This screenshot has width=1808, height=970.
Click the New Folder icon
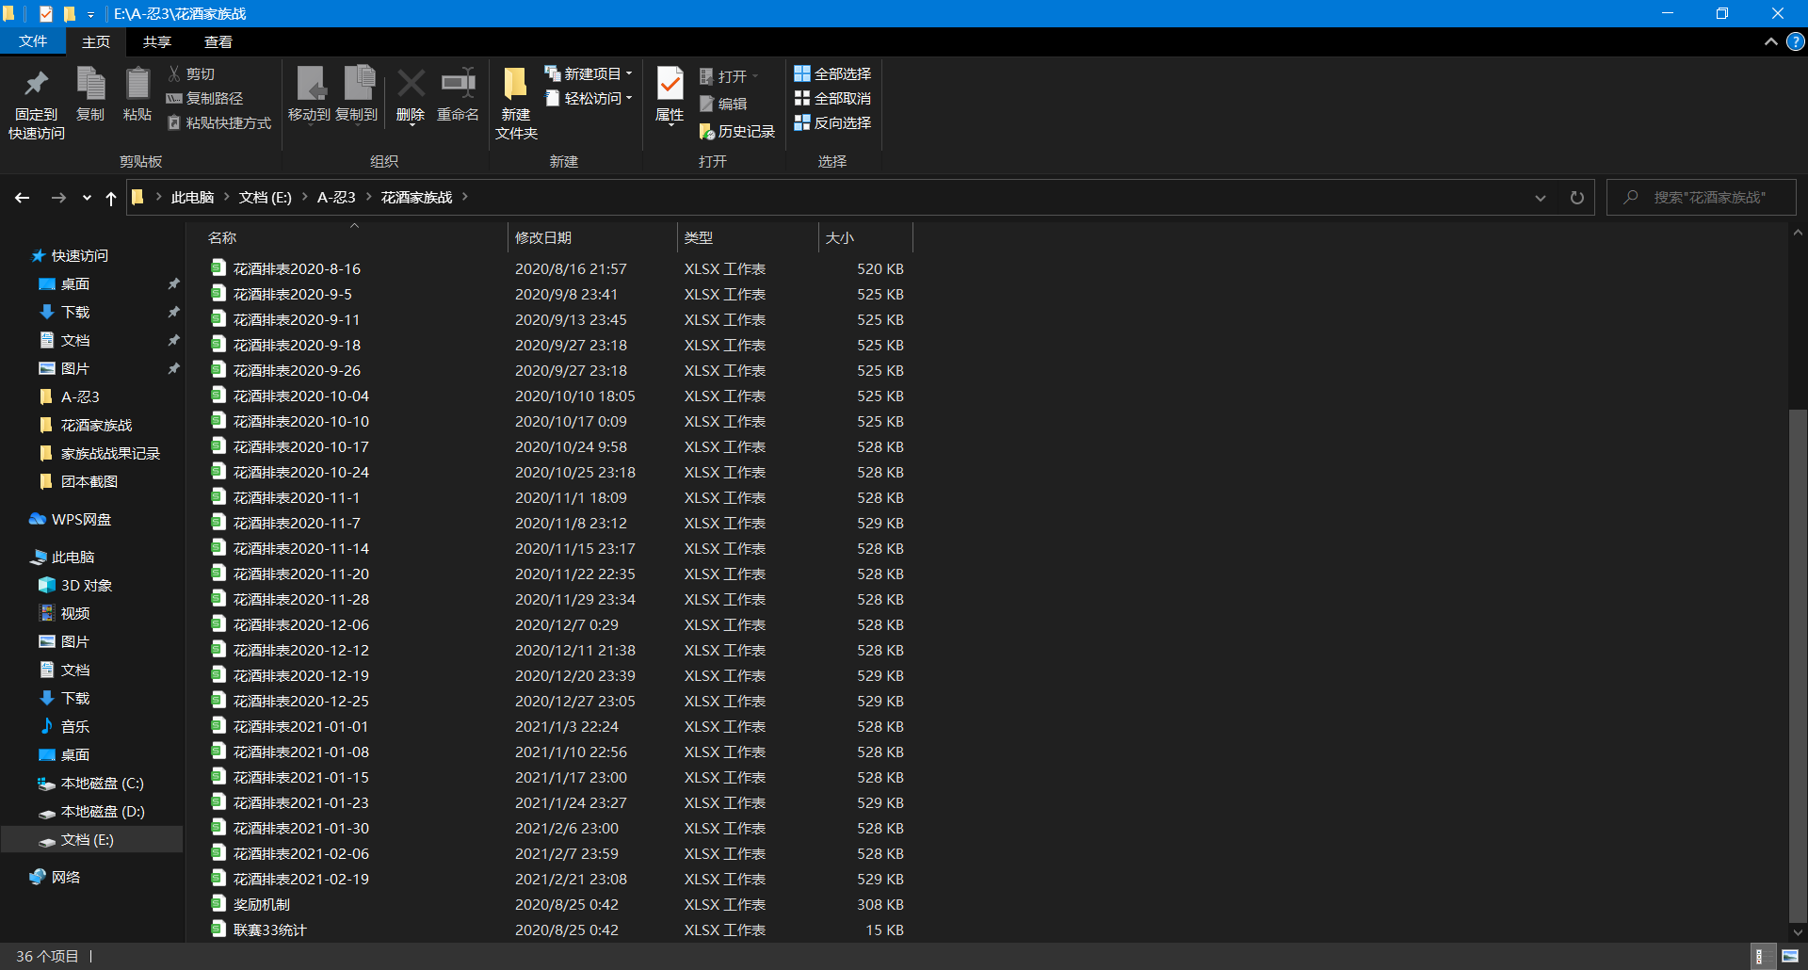[x=515, y=85]
